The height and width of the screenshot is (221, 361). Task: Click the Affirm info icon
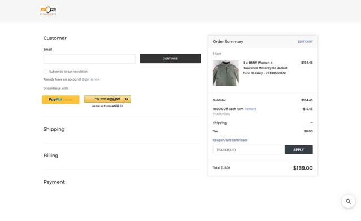coord(121,106)
